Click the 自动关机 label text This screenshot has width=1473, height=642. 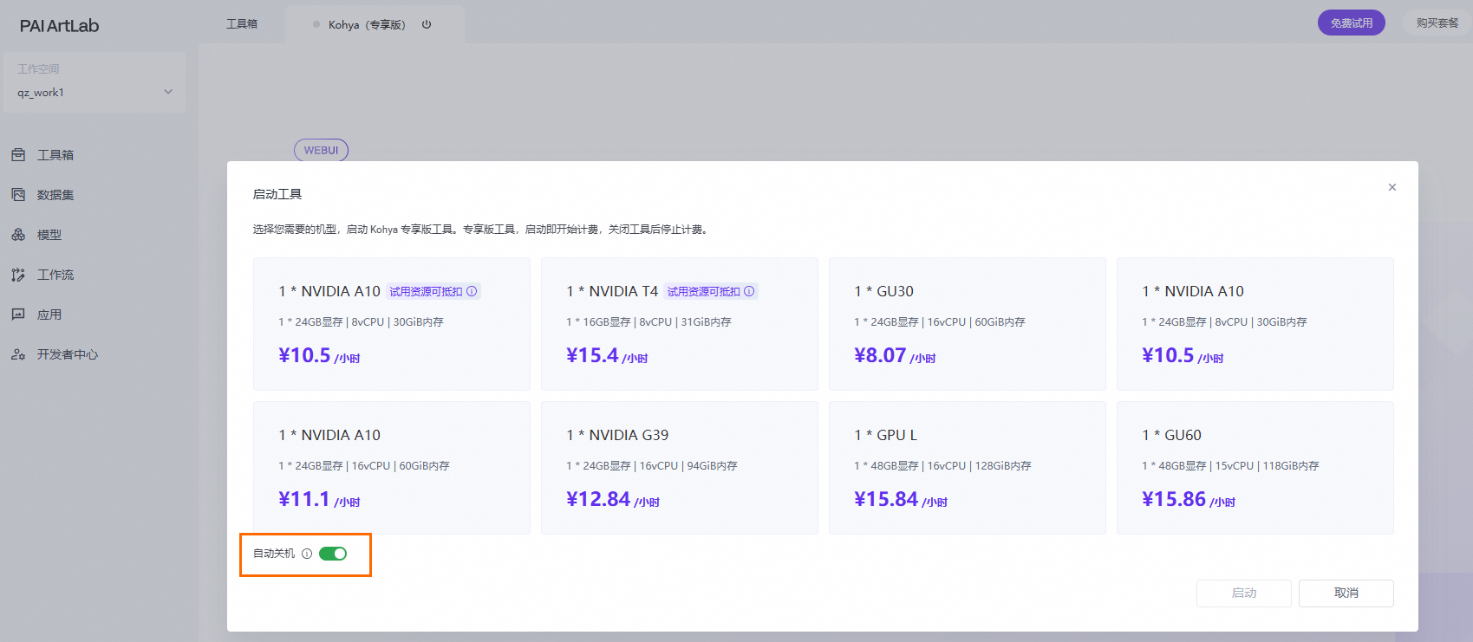[274, 554]
